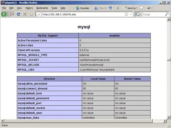Open the Bookmarks menu
171x128 pixels.
[x=42, y=8]
